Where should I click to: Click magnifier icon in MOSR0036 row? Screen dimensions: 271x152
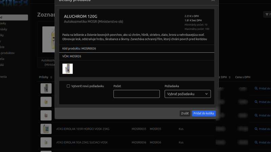pyautogui.click(x=256, y=142)
